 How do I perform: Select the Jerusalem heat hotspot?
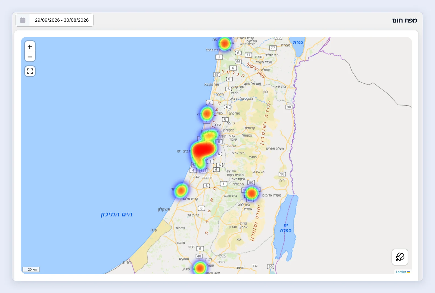251,193
